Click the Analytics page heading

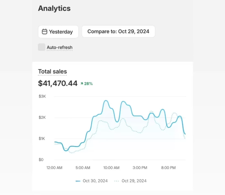click(54, 8)
